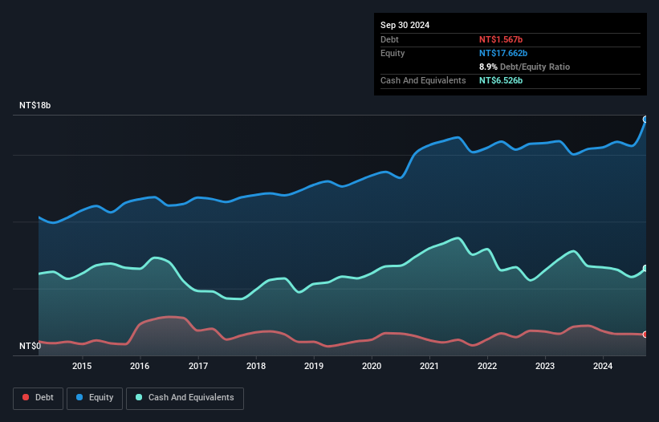This screenshot has height=422, width=659.
Task: Click the 8.9% Debt/Equity Ratio text
Action: [524, 67]
